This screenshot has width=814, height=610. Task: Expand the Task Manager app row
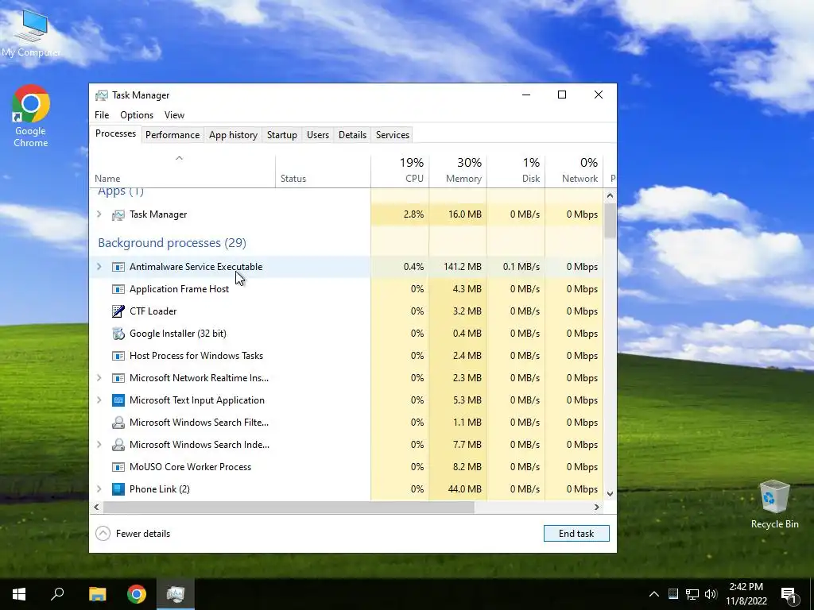[99, 214]
